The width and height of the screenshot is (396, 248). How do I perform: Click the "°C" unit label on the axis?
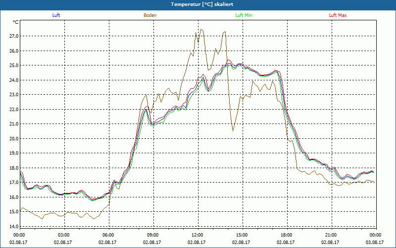(x=16, y=22)
